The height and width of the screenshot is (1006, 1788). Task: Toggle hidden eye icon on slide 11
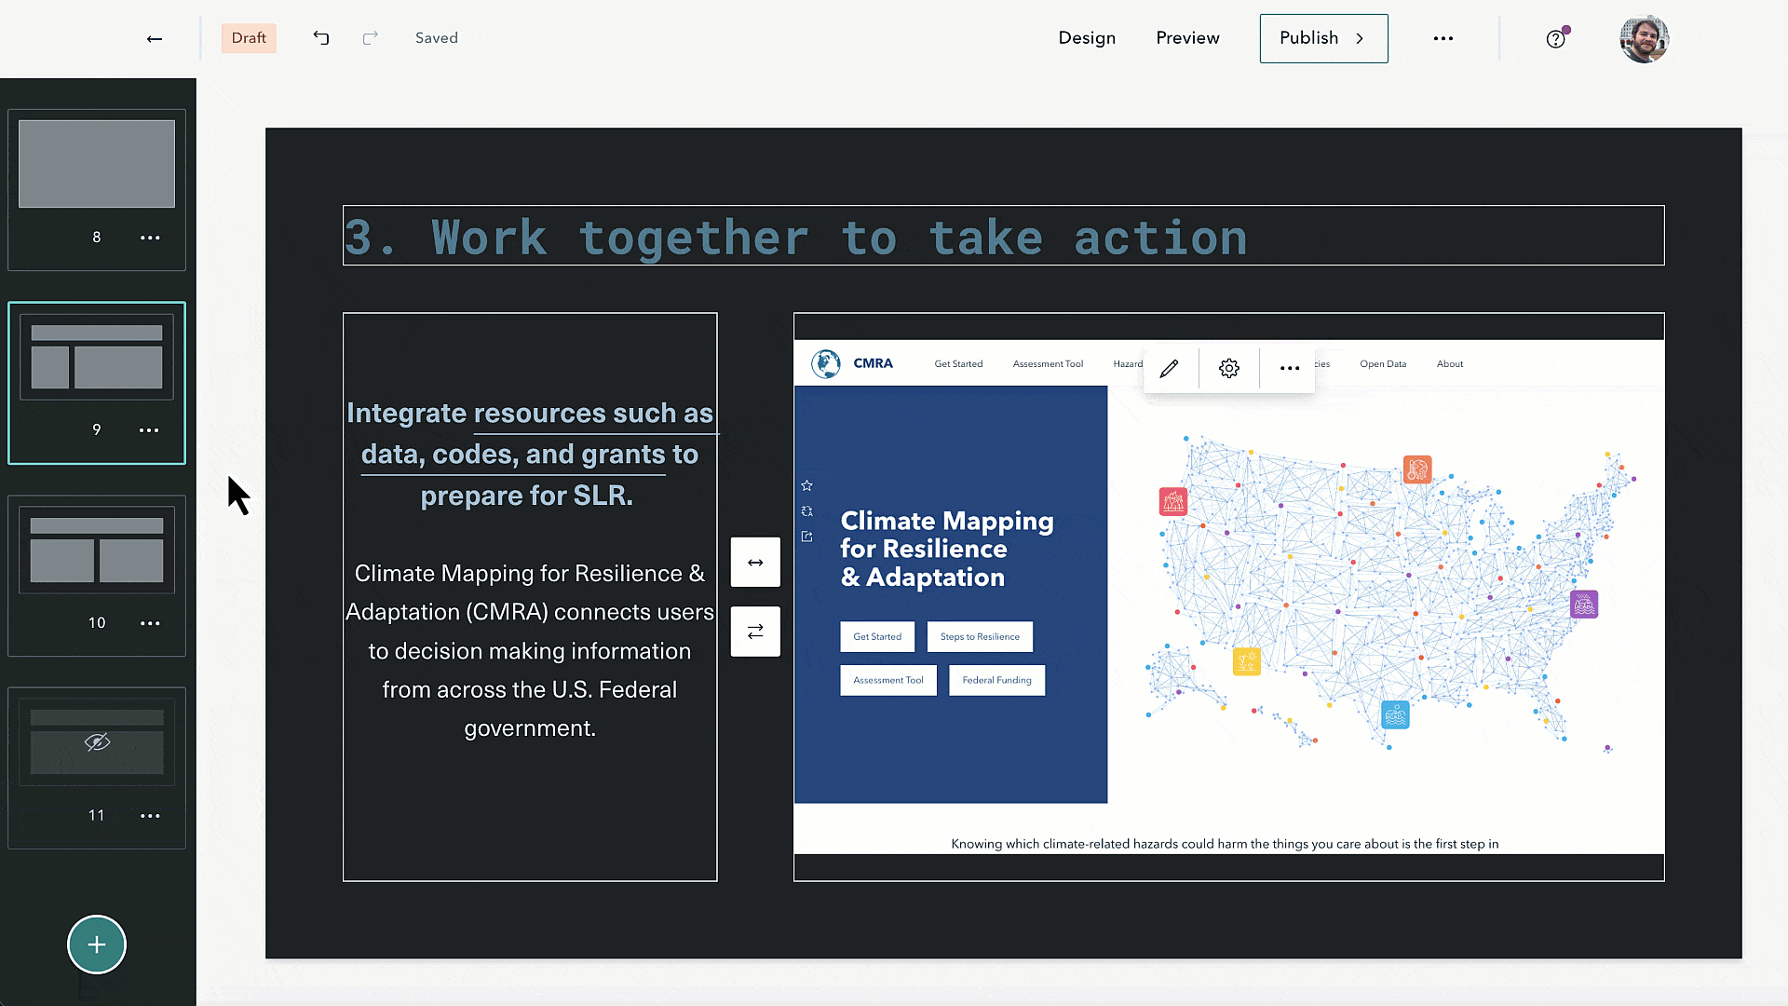[97, 742]
